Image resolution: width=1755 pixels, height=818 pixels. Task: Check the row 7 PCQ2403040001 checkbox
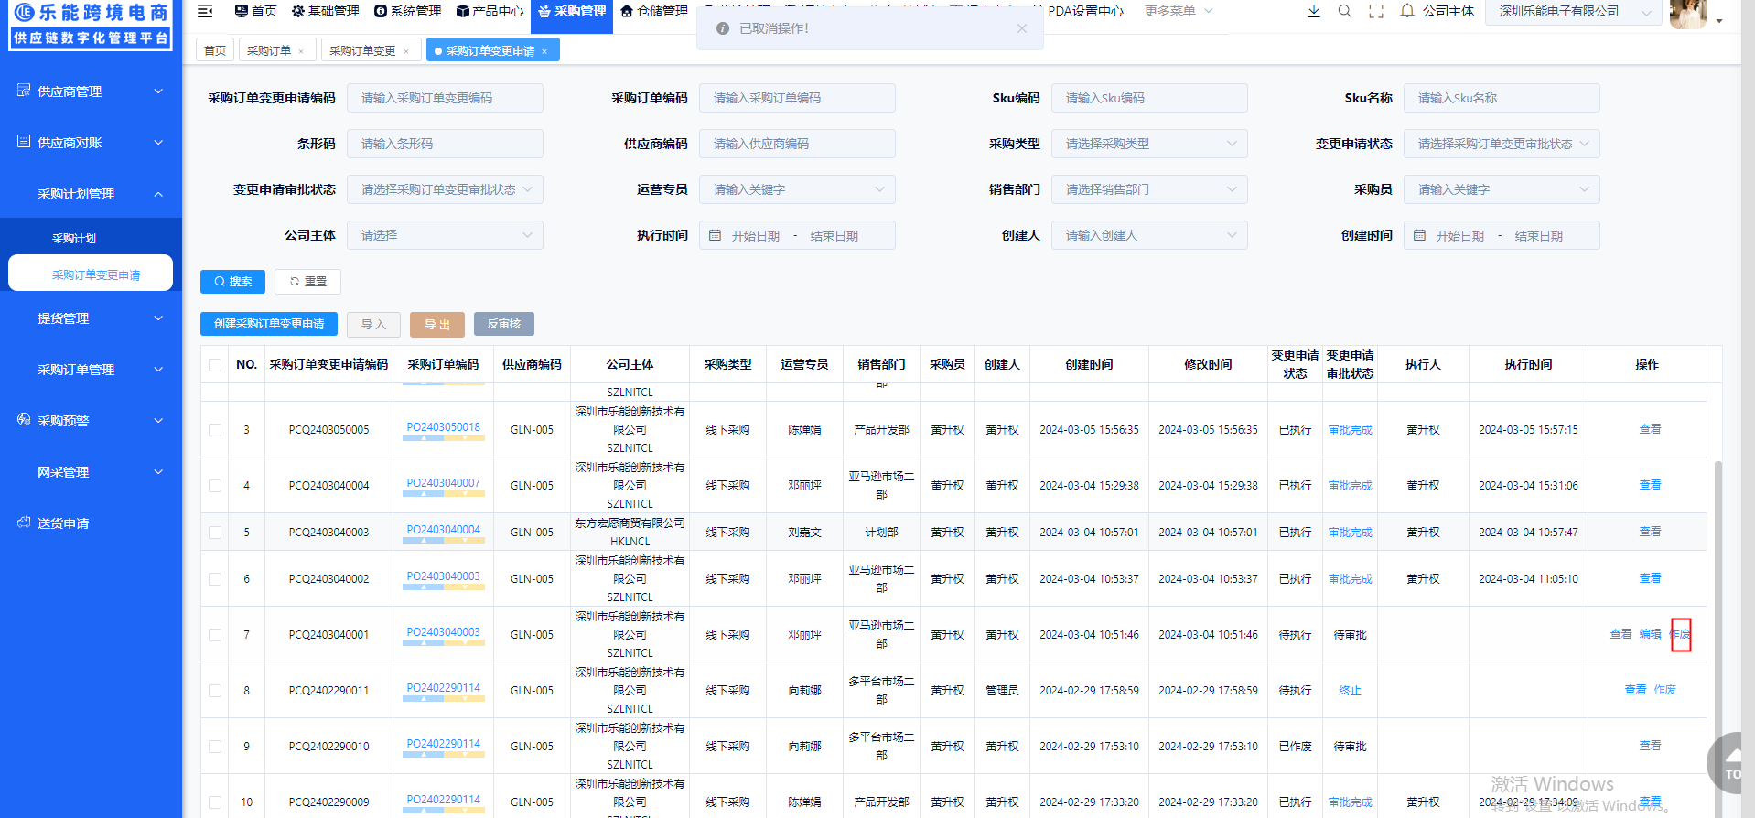point(215,635)
